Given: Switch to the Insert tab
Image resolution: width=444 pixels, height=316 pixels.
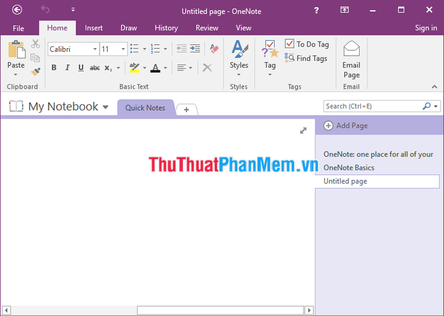Looking at the screenshot, I should [94, 28].
